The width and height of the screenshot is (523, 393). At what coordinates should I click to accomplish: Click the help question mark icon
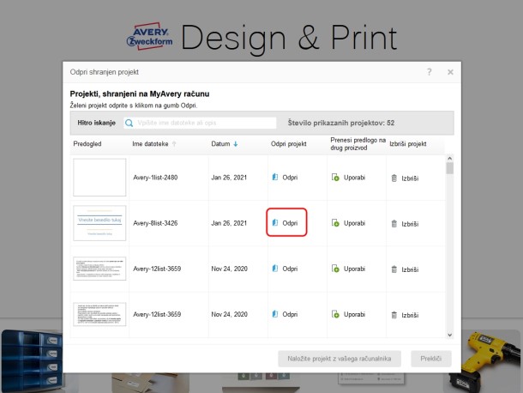click(429, 72)
